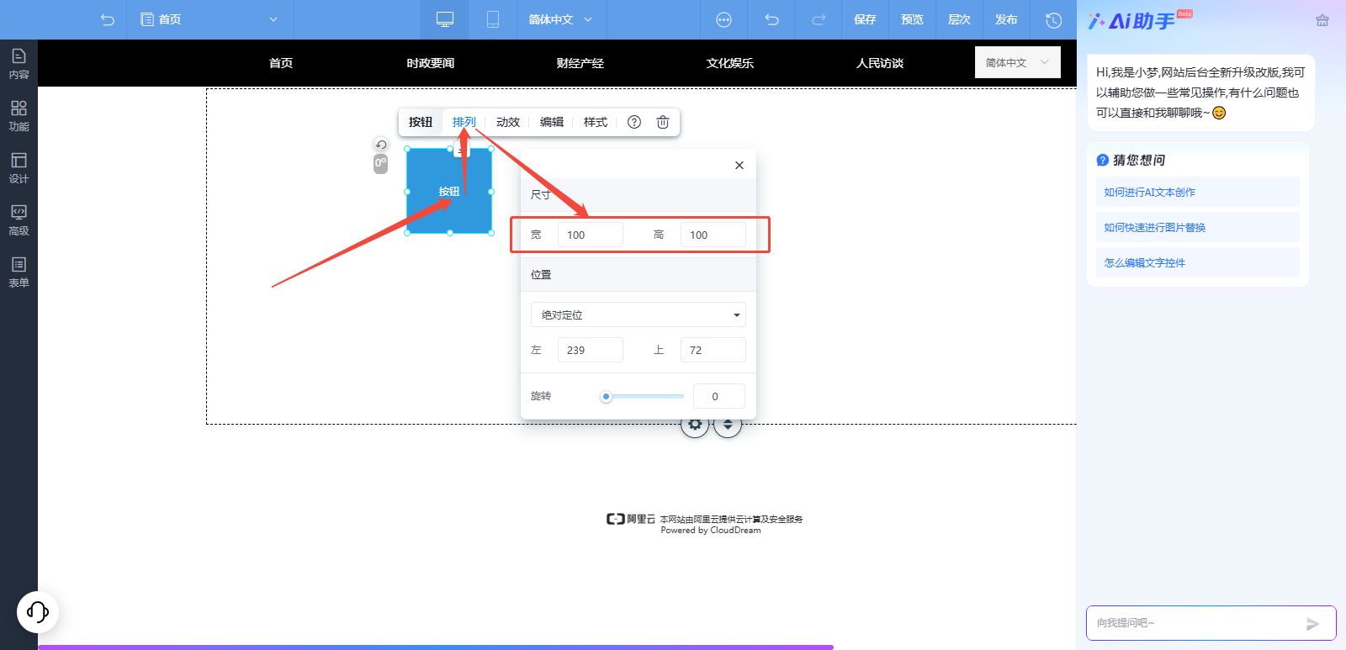
Task: Select 文化娱乐 in site navigation
Action: pyautogui.click(x=730, y=63)
